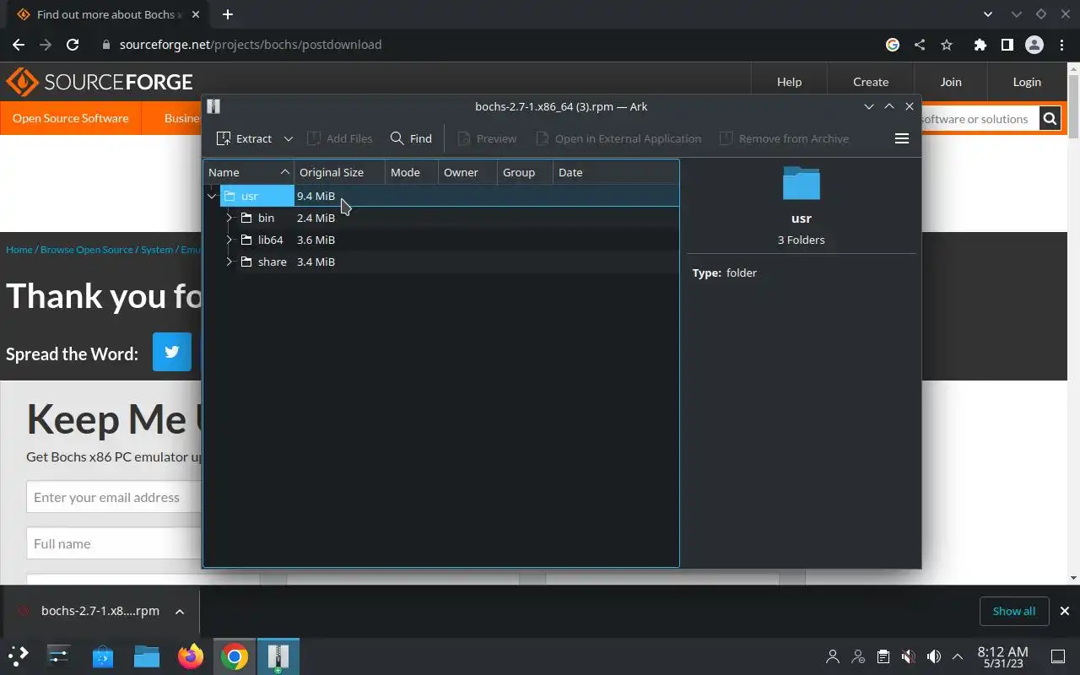
Task: Focus the Full name field
Action: coord(114,543)
